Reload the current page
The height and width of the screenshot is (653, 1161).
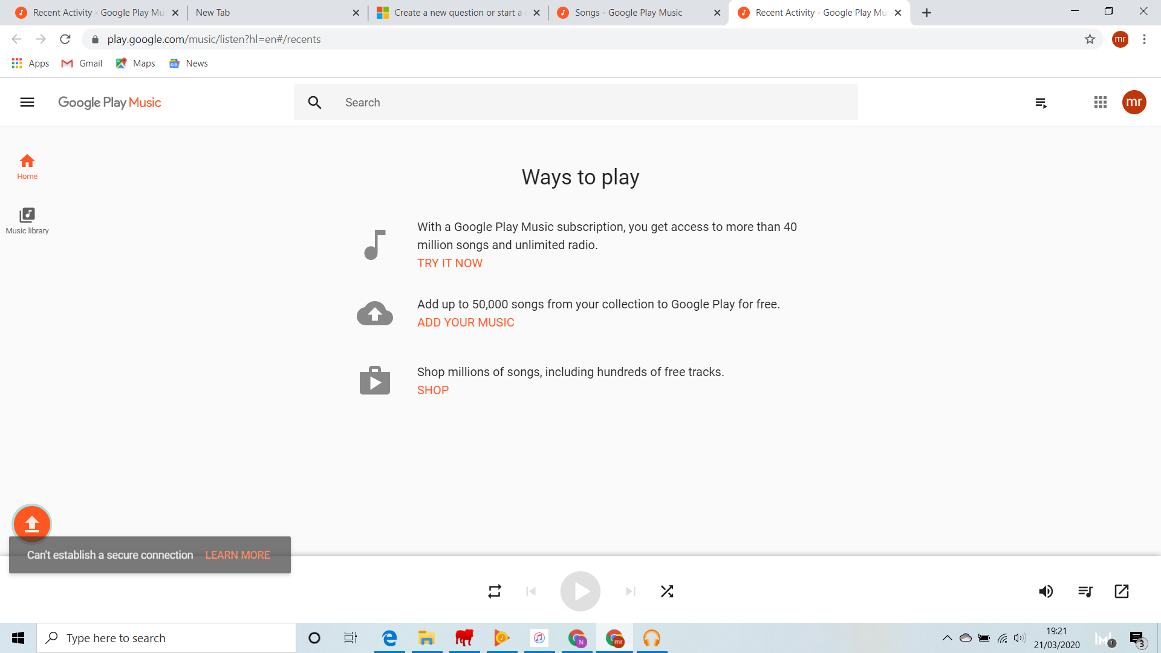coord(65,39)
